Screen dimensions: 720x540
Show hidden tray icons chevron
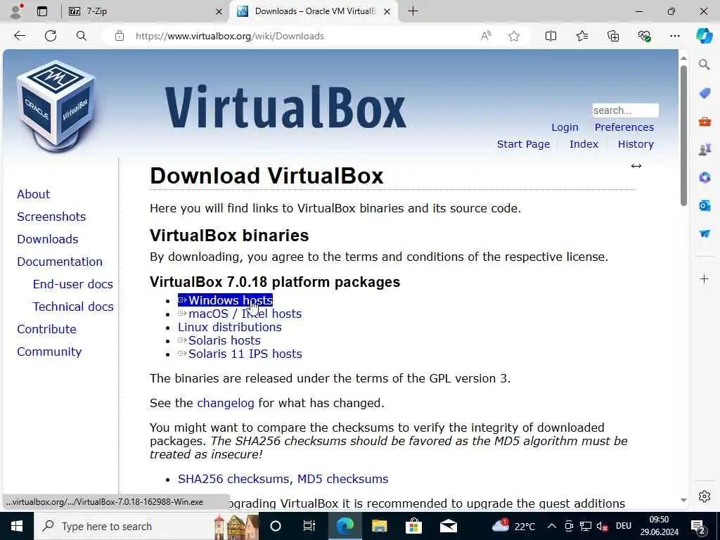tap(552, 526)
